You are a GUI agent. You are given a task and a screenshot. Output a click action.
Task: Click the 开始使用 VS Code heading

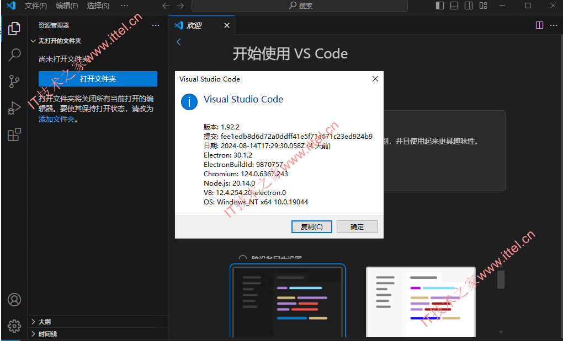click(x=290, y=54)
